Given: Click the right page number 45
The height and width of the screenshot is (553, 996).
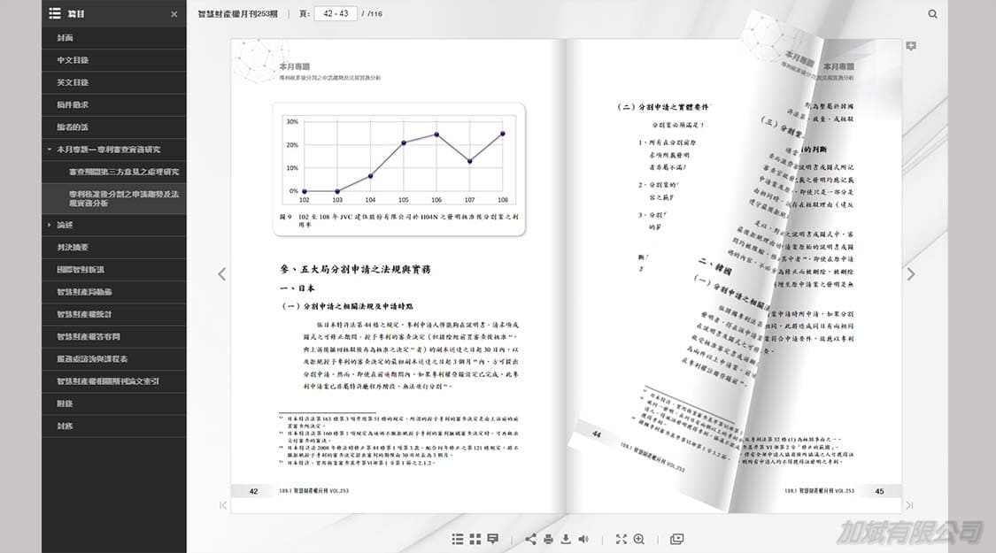Looking at the screenshot, I should coord(879,491).
